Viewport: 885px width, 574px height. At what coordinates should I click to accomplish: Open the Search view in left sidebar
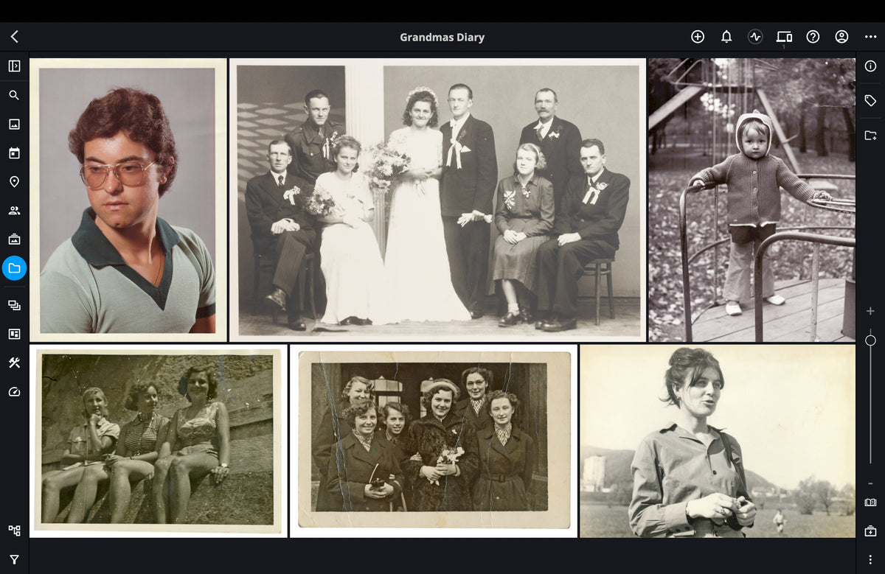[x=14, y=95]
